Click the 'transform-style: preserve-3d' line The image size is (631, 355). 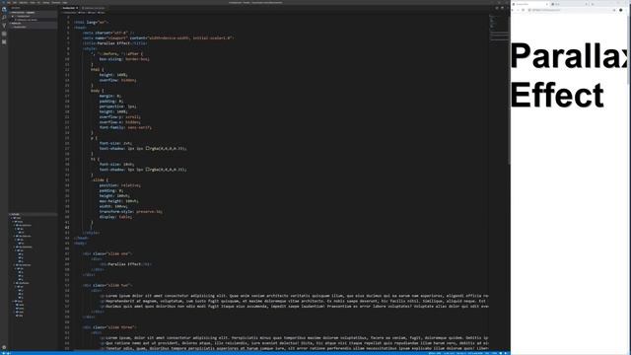click(x=131, y=211)
